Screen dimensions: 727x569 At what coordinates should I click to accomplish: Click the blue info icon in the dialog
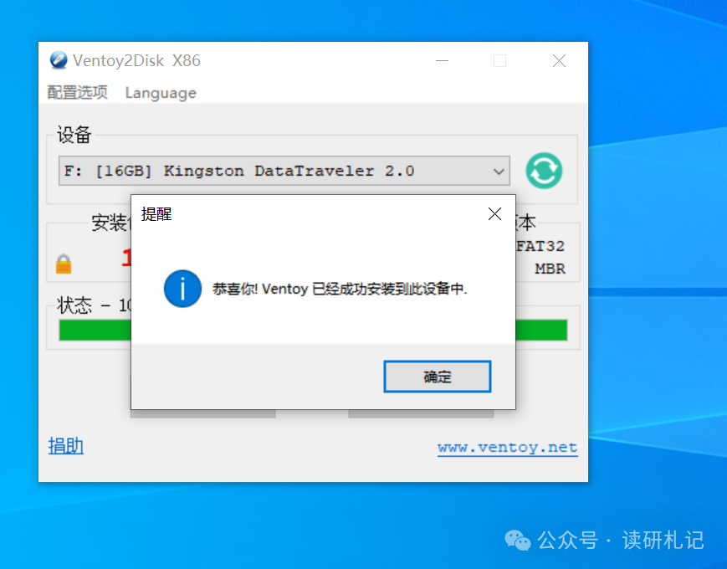tap(182, 289)
